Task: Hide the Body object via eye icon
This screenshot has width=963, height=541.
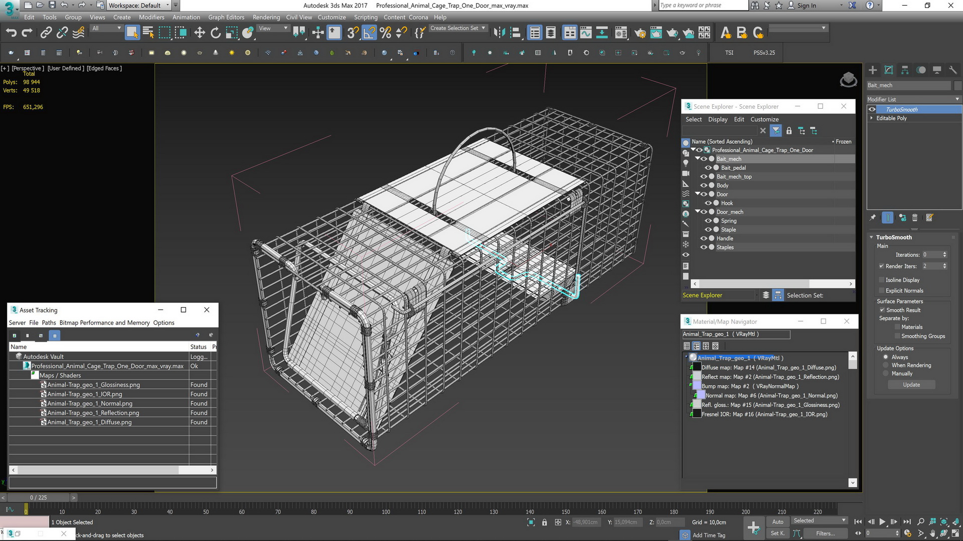Action: pos(704,185)
